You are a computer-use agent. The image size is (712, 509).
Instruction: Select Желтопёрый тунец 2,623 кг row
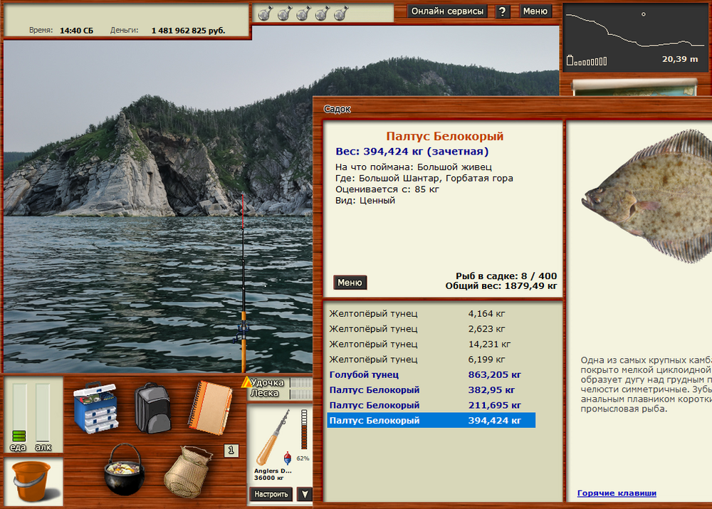(431, 329)
